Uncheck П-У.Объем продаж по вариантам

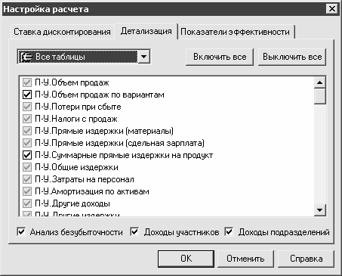click(27, 95)
